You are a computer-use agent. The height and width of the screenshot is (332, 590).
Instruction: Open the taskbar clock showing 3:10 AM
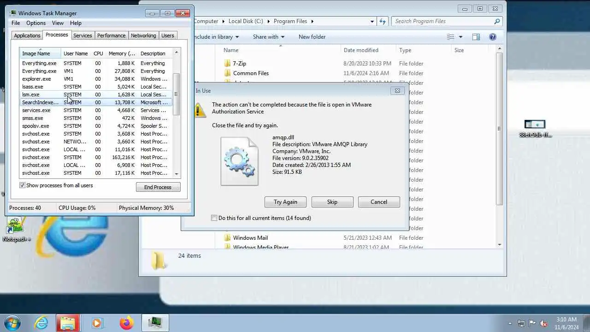[x=566, y=323]
